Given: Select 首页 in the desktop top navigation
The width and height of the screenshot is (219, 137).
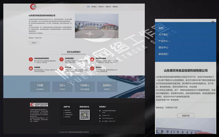Looking at the screenshot, I should (x=88, y=7).
